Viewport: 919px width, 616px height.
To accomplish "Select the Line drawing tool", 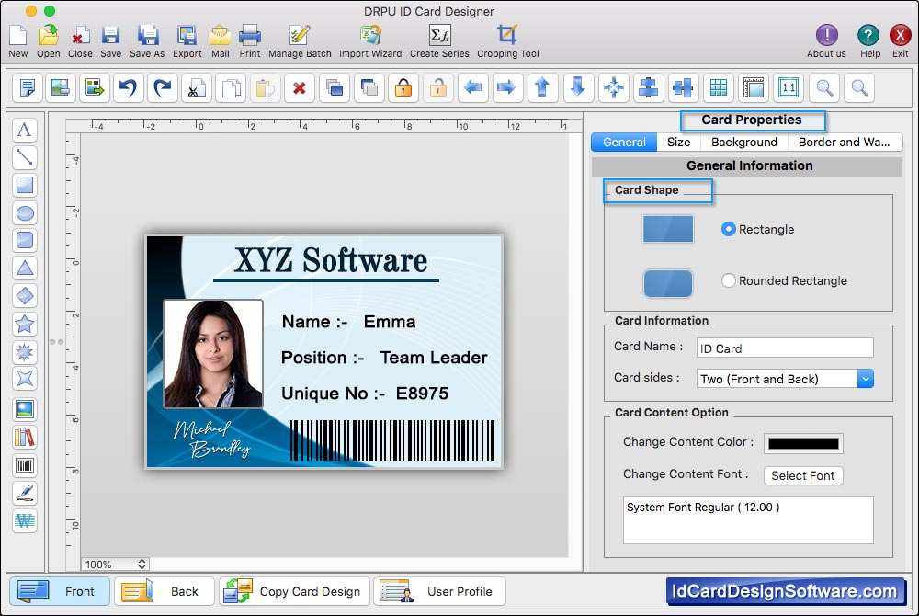I will [25, 157].
